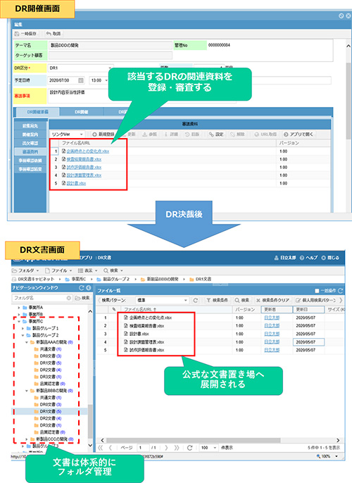352x483 pixels.
Task: Open the 100 件表示 page size dropdown
Action: [215, 448]
